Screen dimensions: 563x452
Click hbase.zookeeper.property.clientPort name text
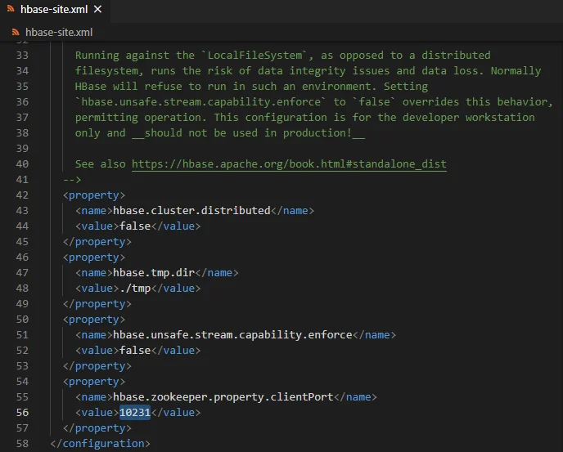coord(225,396)
